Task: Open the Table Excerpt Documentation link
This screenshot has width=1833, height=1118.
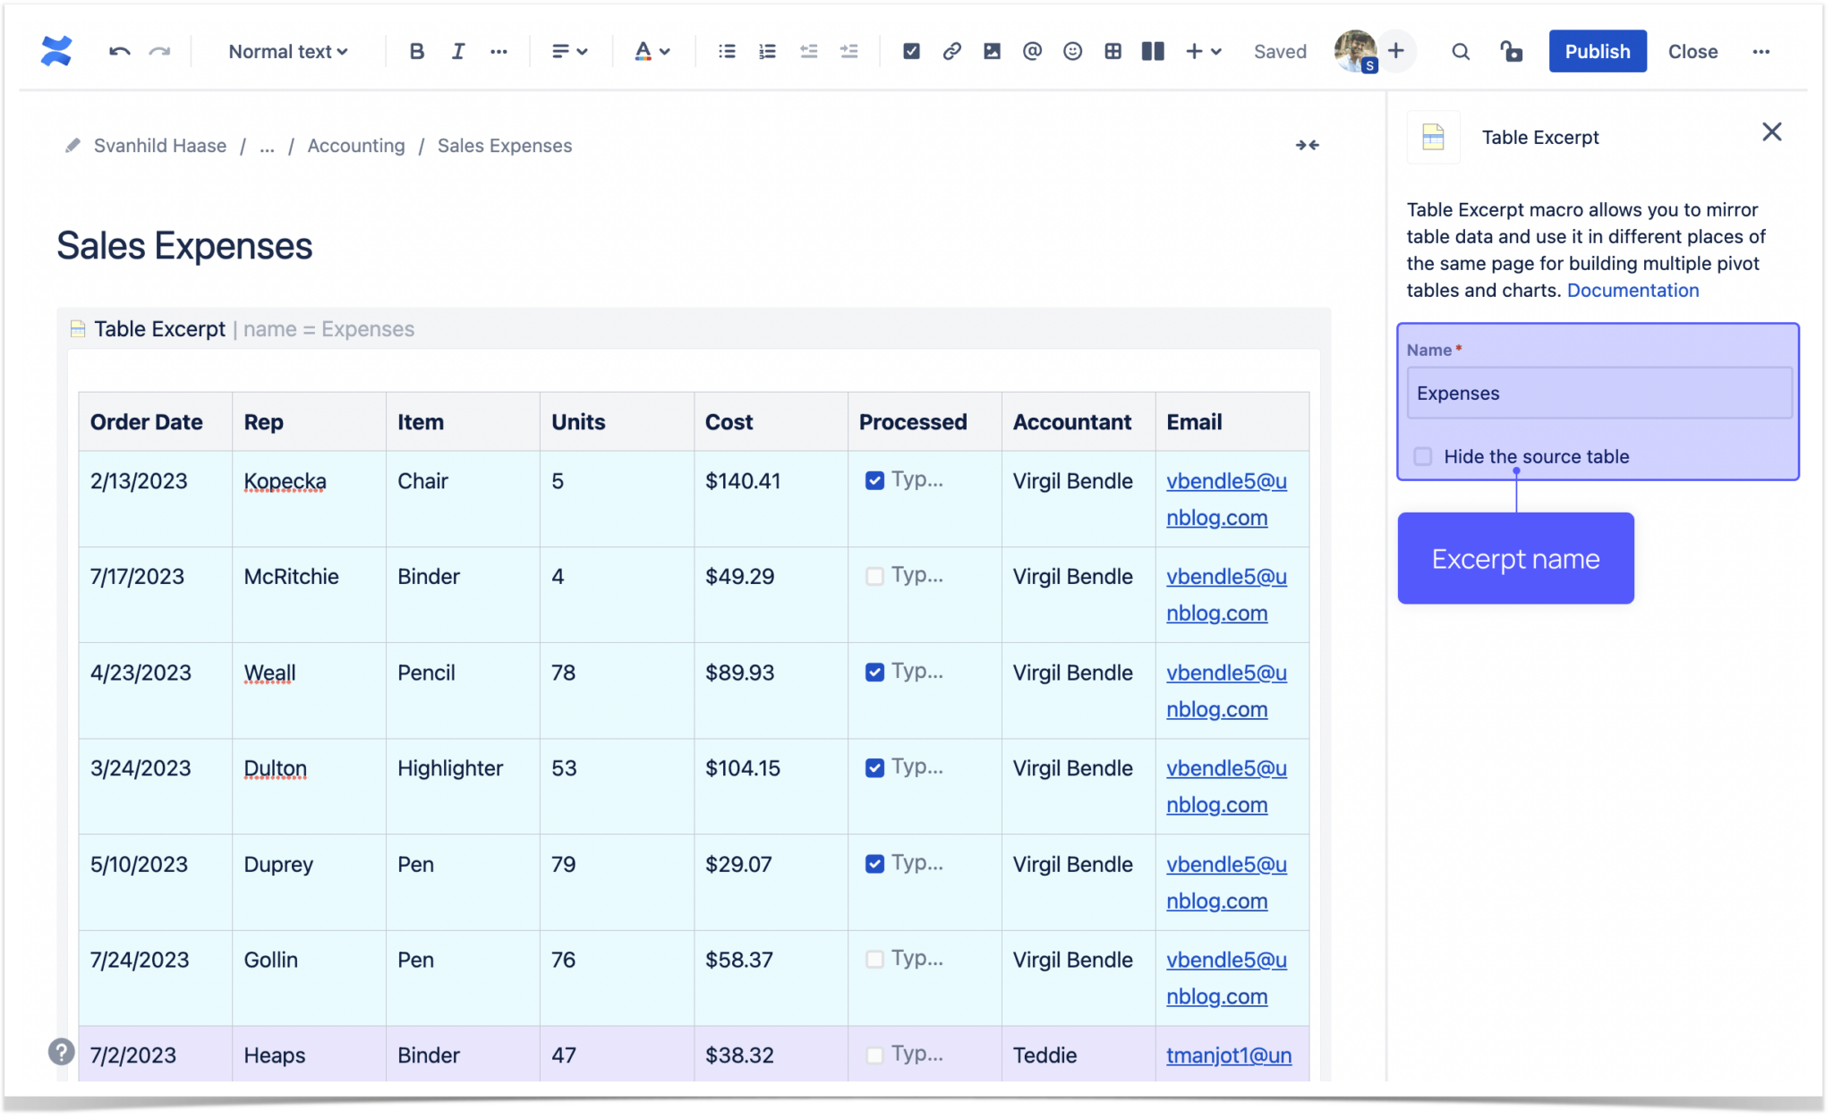Action: coord(1632,290)
